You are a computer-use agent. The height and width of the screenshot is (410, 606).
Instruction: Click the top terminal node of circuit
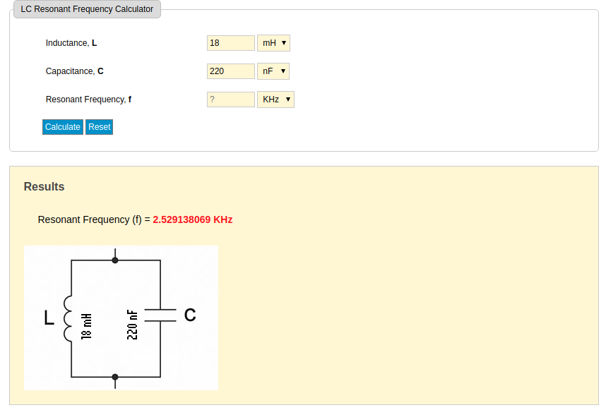[115, 260]
